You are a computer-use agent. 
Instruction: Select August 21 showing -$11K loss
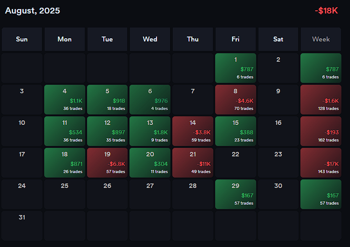[x=193, y=163]
